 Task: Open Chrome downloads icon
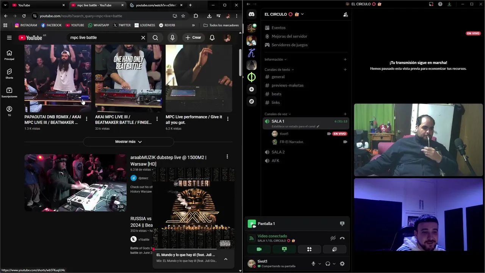(209, 16)
